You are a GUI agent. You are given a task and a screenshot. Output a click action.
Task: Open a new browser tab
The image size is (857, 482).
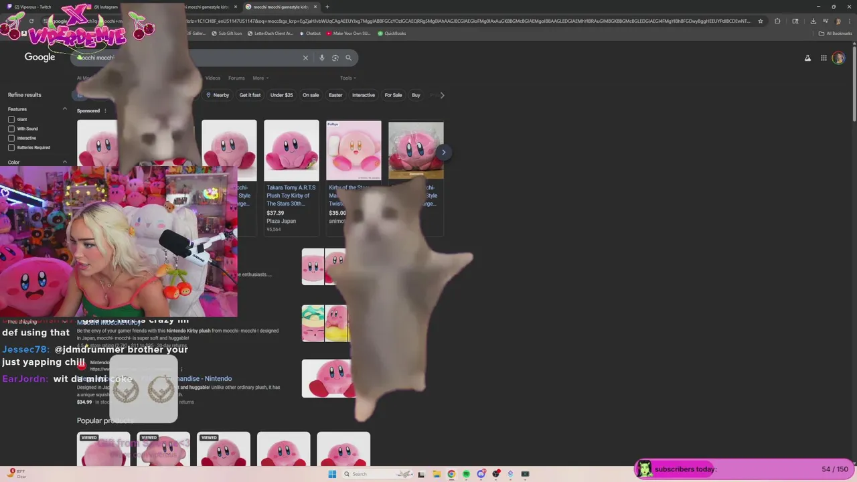pos(327,7)
